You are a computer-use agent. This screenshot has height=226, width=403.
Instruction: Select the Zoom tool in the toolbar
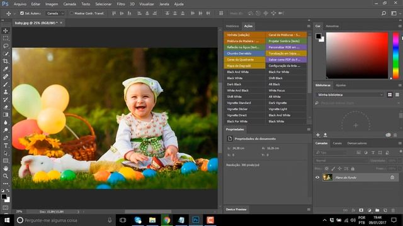coord(6,176)
